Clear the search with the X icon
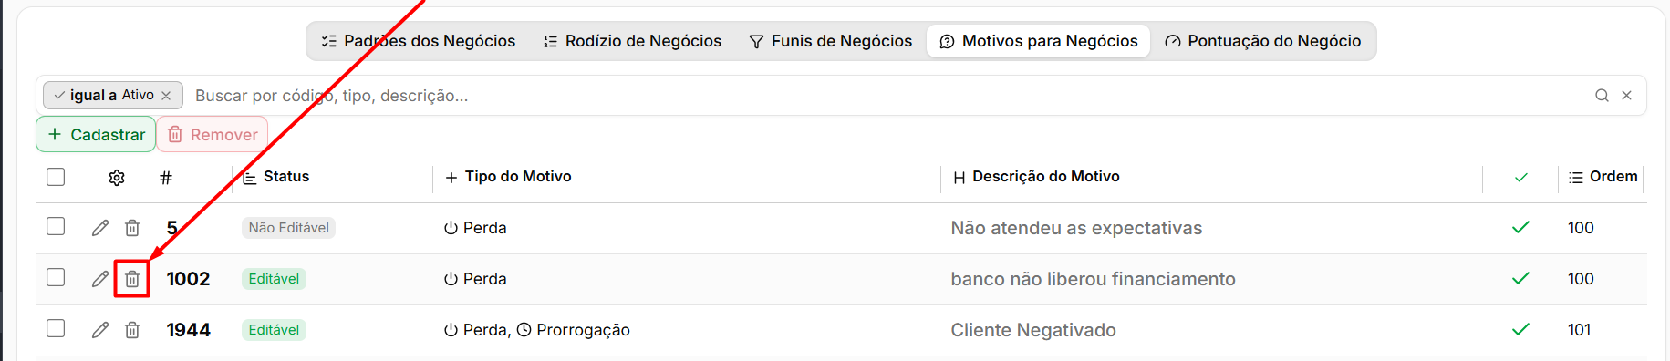This screenshot has width=1670, height=361. 1626,96
